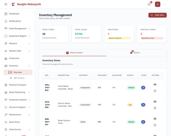
Task: Click the SKU column header
Action: (47, 75)
